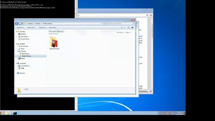Open the recent pages dropdown beside Forward
The width and height of the screenshot is (215, 121).
[22, 24]
